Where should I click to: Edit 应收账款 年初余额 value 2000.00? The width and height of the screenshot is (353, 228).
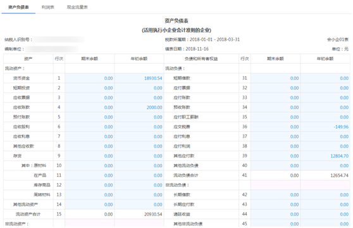click(139, 107)
